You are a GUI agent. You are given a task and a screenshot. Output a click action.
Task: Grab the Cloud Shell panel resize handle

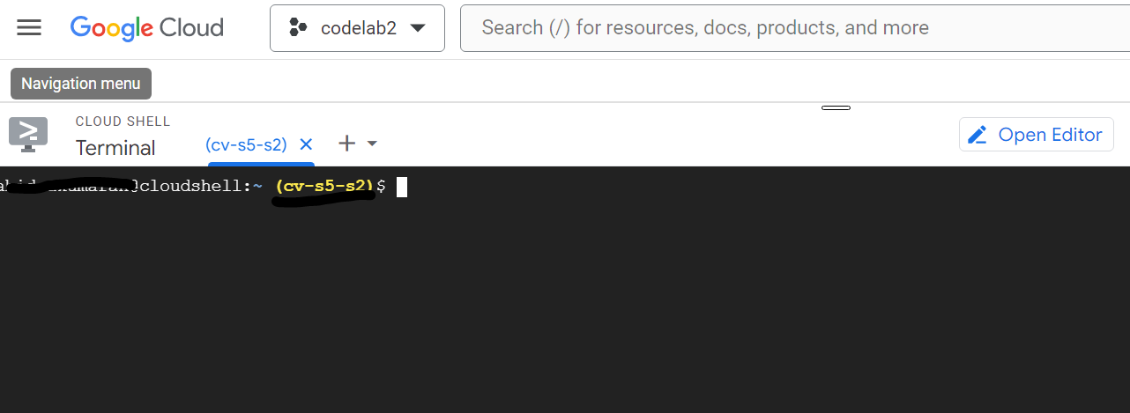point(836,108)
